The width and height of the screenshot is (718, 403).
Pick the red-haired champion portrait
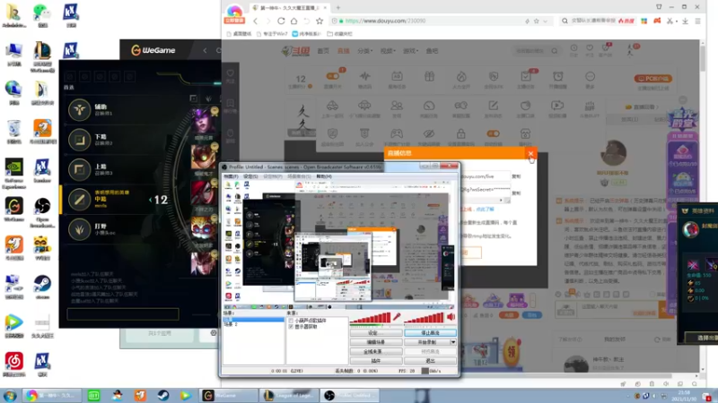pos(204,193)
